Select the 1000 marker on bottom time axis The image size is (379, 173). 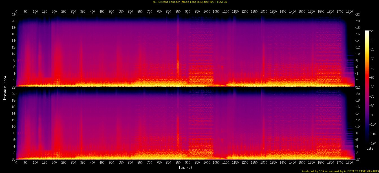(206, 163)
